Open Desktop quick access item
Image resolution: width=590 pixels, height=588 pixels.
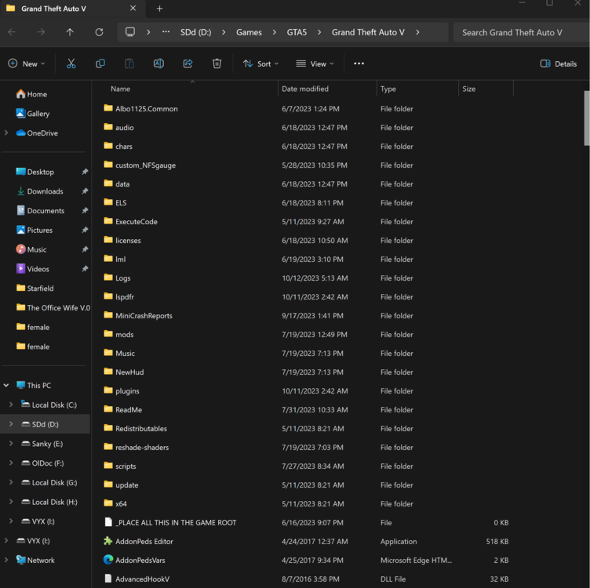[35, 172]
